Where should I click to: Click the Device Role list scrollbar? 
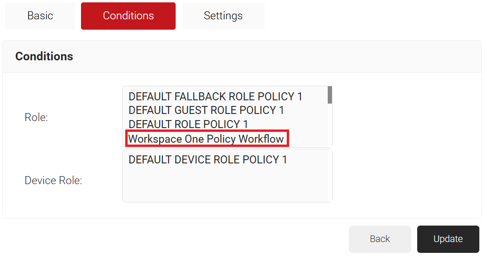[330, 176]
